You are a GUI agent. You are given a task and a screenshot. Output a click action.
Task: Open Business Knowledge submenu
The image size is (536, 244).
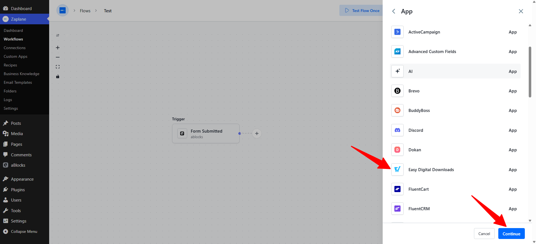[x=22, y=74]
